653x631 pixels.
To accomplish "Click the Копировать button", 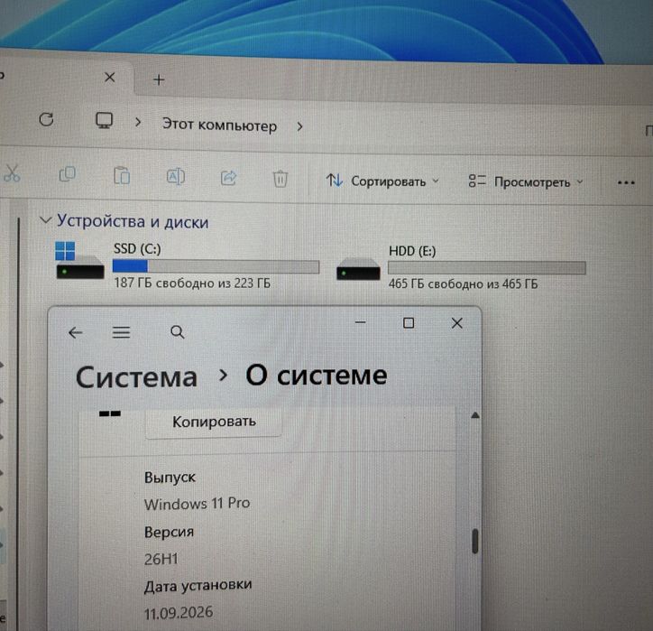I will 214,422.
